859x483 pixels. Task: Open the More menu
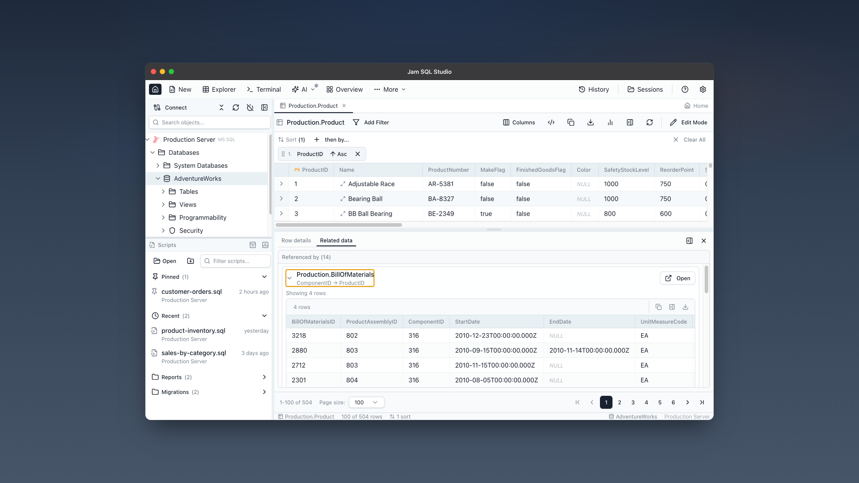tap(389, 89)
